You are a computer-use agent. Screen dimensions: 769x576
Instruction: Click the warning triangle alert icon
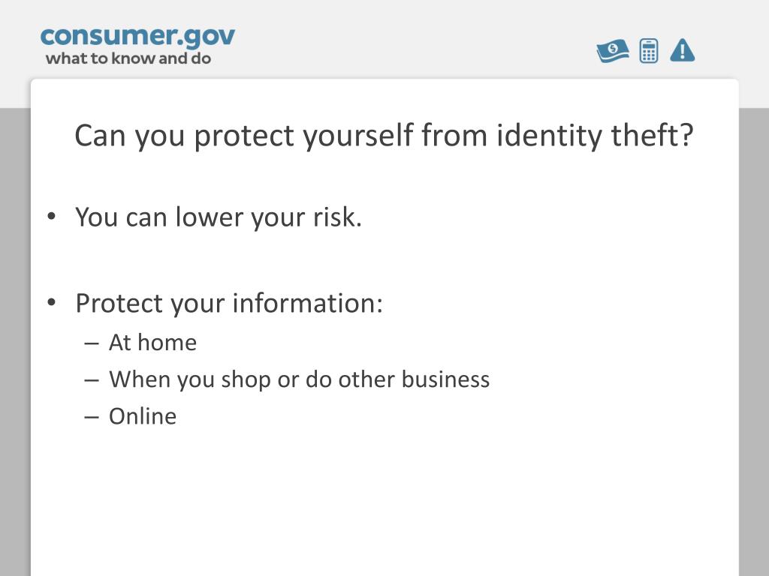pos(682,50)
